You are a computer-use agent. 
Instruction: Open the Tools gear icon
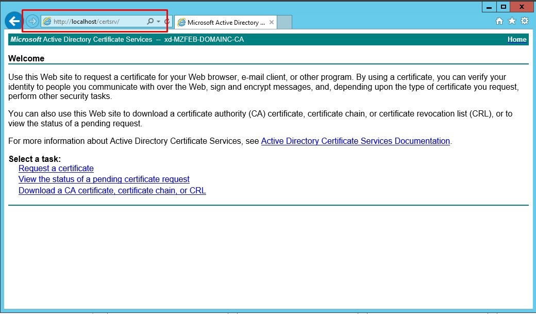pyautogui.click(x=525, y=21)
